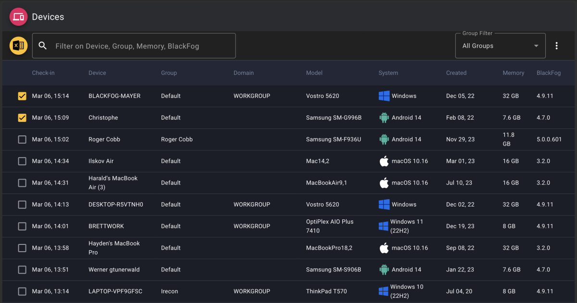Open the BRETTWORK device name
The height and width of the screenshot is (303, 577).
(x=106, y=226)
